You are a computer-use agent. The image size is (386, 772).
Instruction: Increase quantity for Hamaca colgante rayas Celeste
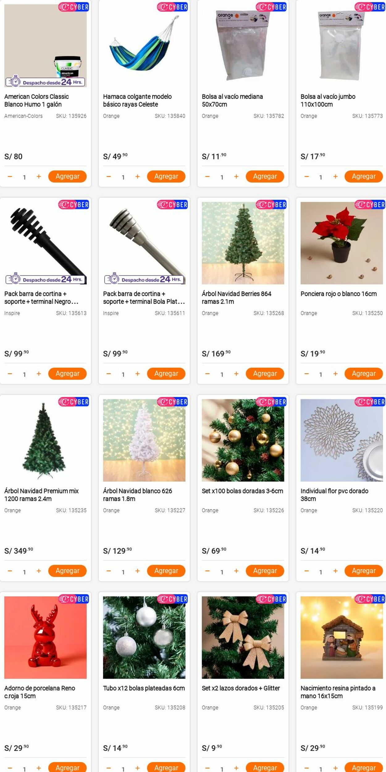pyautogui.click(x=137, y=176)
